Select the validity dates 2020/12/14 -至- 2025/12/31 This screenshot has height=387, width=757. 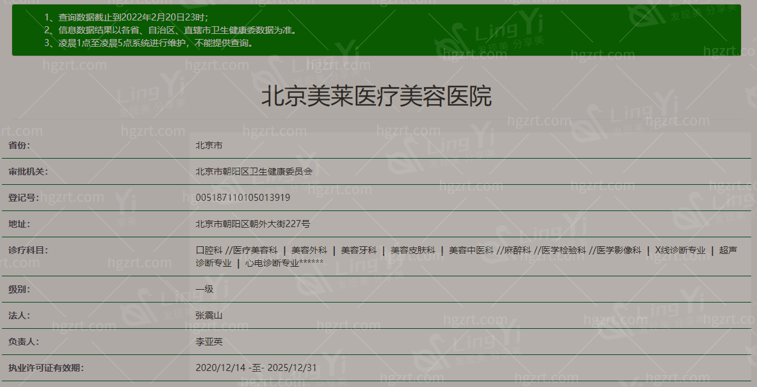pyautogui.click(x=256, y=368)
